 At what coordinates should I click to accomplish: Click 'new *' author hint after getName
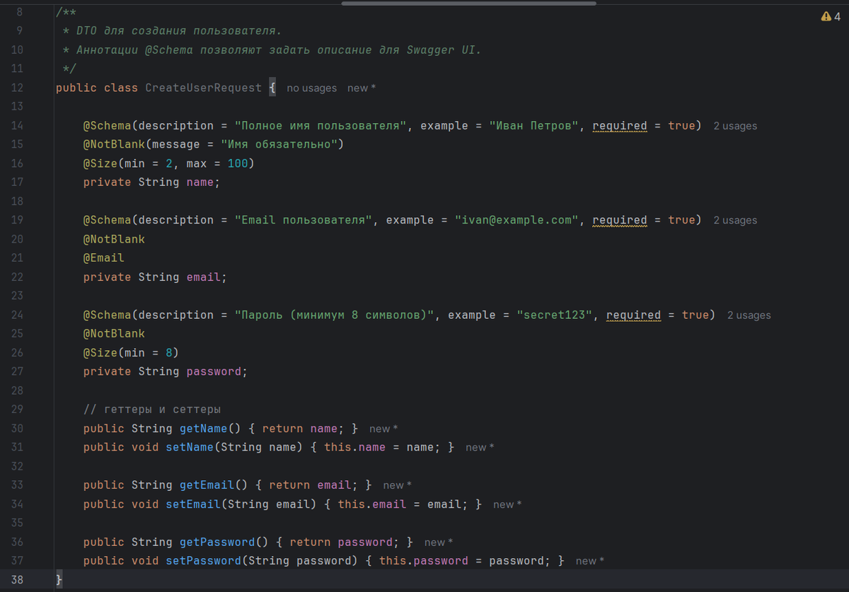point(383,429)
